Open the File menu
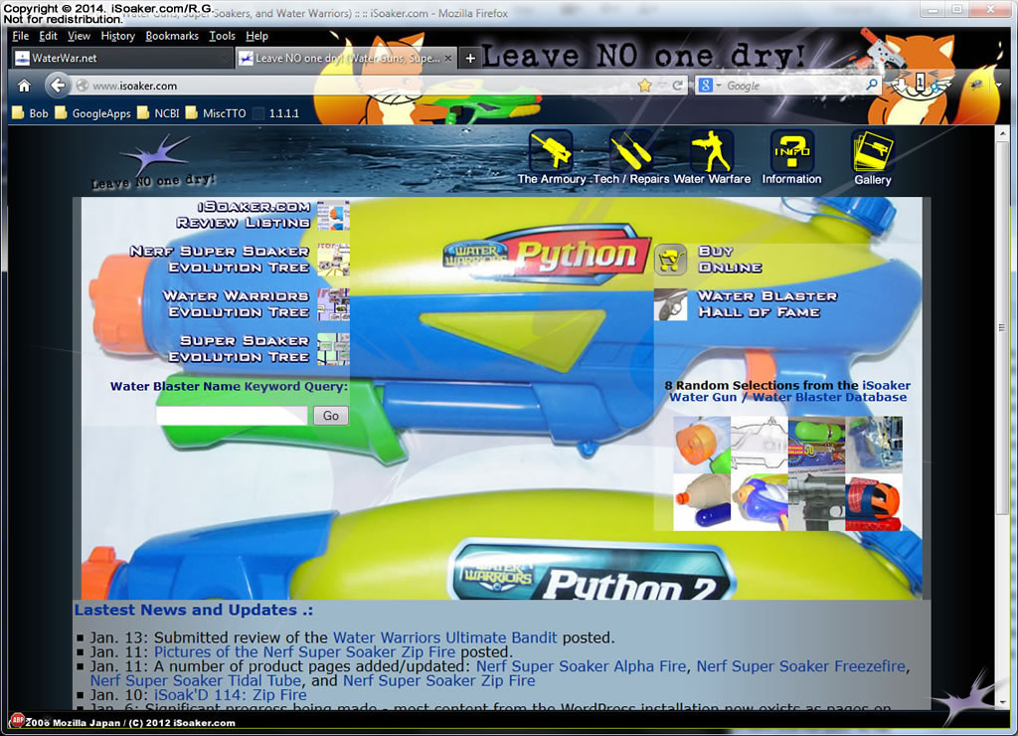 click(x=20, y=36)
